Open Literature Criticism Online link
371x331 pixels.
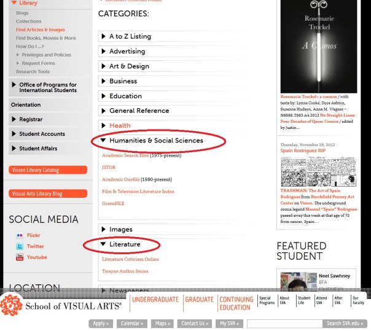pos(130,259)
